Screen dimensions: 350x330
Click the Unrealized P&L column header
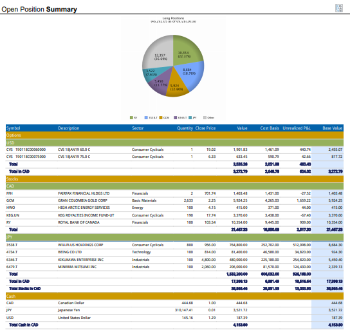(297, 128)
